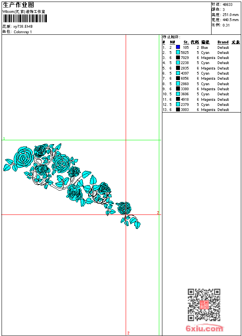Click the green number 1 guide label
Viewport: 242px width, 336px height.
(4, 138)
